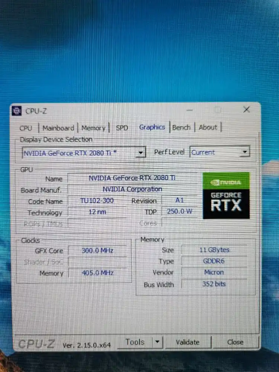This screenshot has width=279, height=372.
Task: Click the 405.0 MHz memory clock value
Action: coord(97,273)
